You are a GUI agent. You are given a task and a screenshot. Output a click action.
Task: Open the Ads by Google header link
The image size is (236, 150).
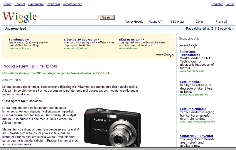(134, 22)
